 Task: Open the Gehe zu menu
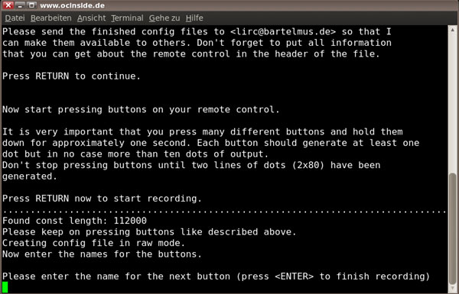[x=164, y=18]
